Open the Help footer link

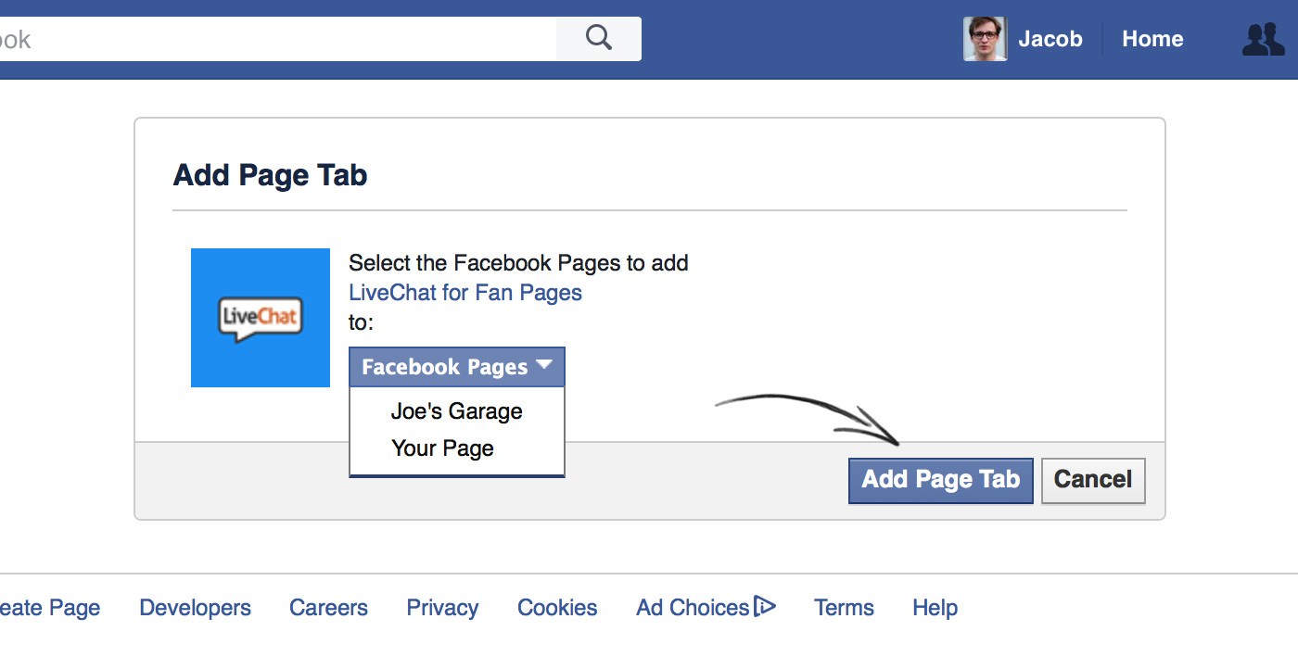tap(935, 608)
